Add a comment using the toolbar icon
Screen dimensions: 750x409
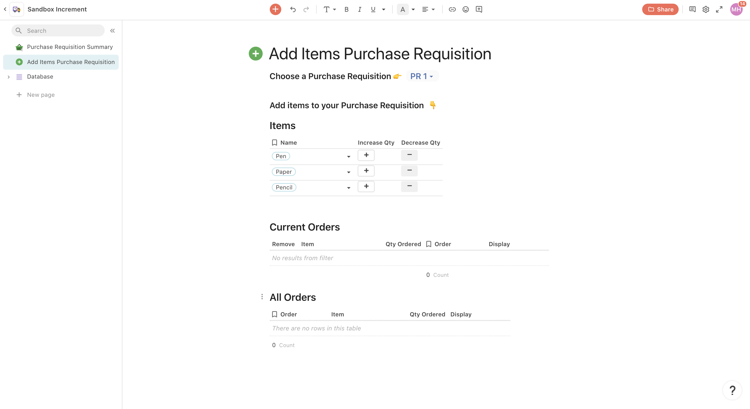tap(479, 9)
